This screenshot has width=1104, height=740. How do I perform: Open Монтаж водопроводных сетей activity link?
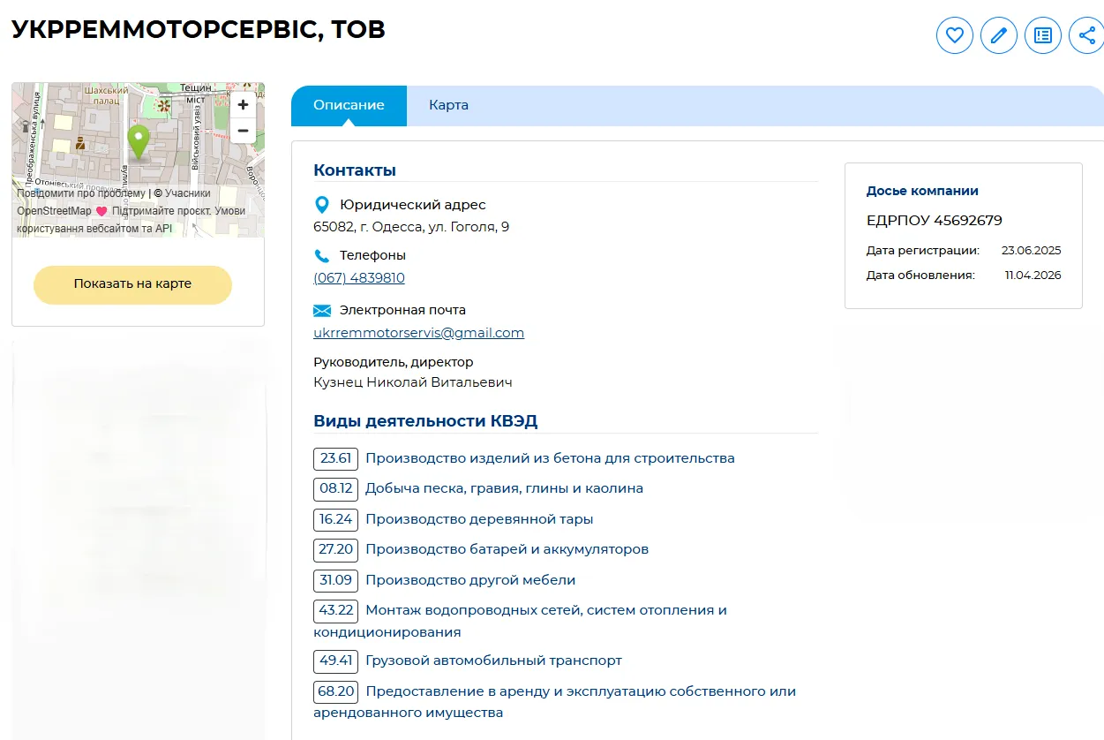tap(521, 621)
